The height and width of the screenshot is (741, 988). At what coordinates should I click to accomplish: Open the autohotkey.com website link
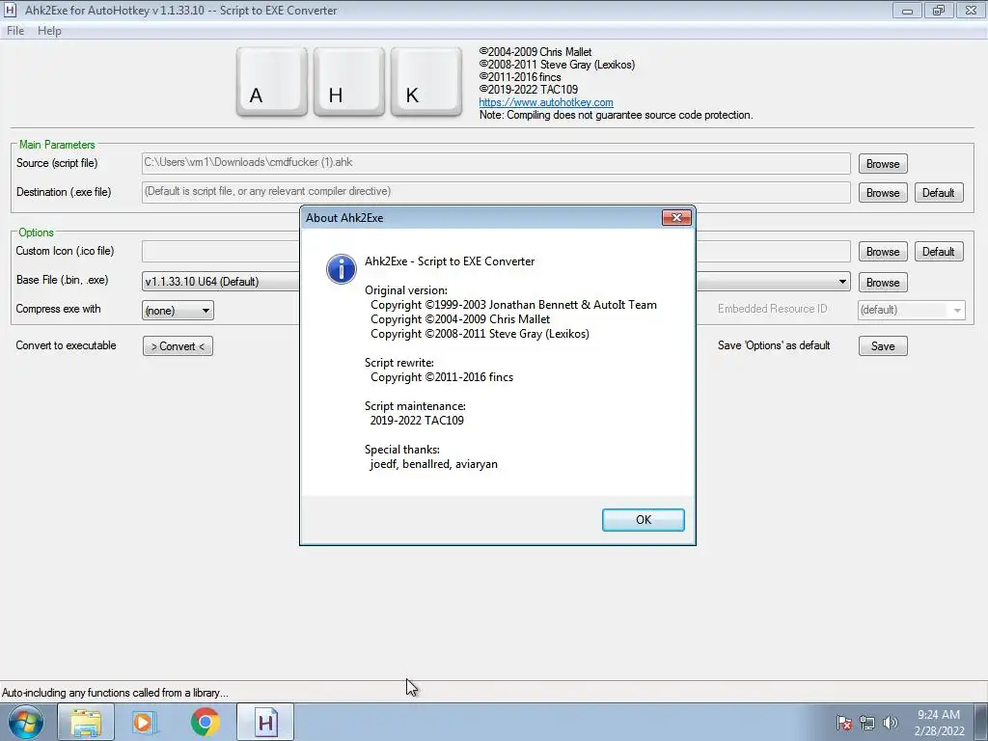point(546,102)
